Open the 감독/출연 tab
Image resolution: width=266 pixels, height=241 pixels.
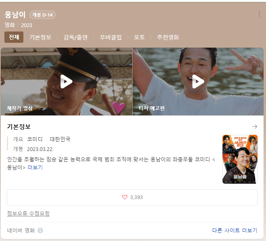point(75,37)
